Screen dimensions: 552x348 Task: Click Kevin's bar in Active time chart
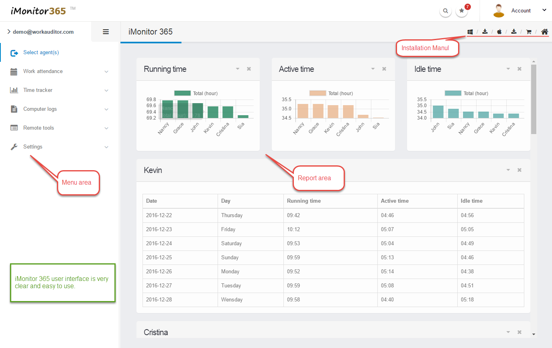333,112
